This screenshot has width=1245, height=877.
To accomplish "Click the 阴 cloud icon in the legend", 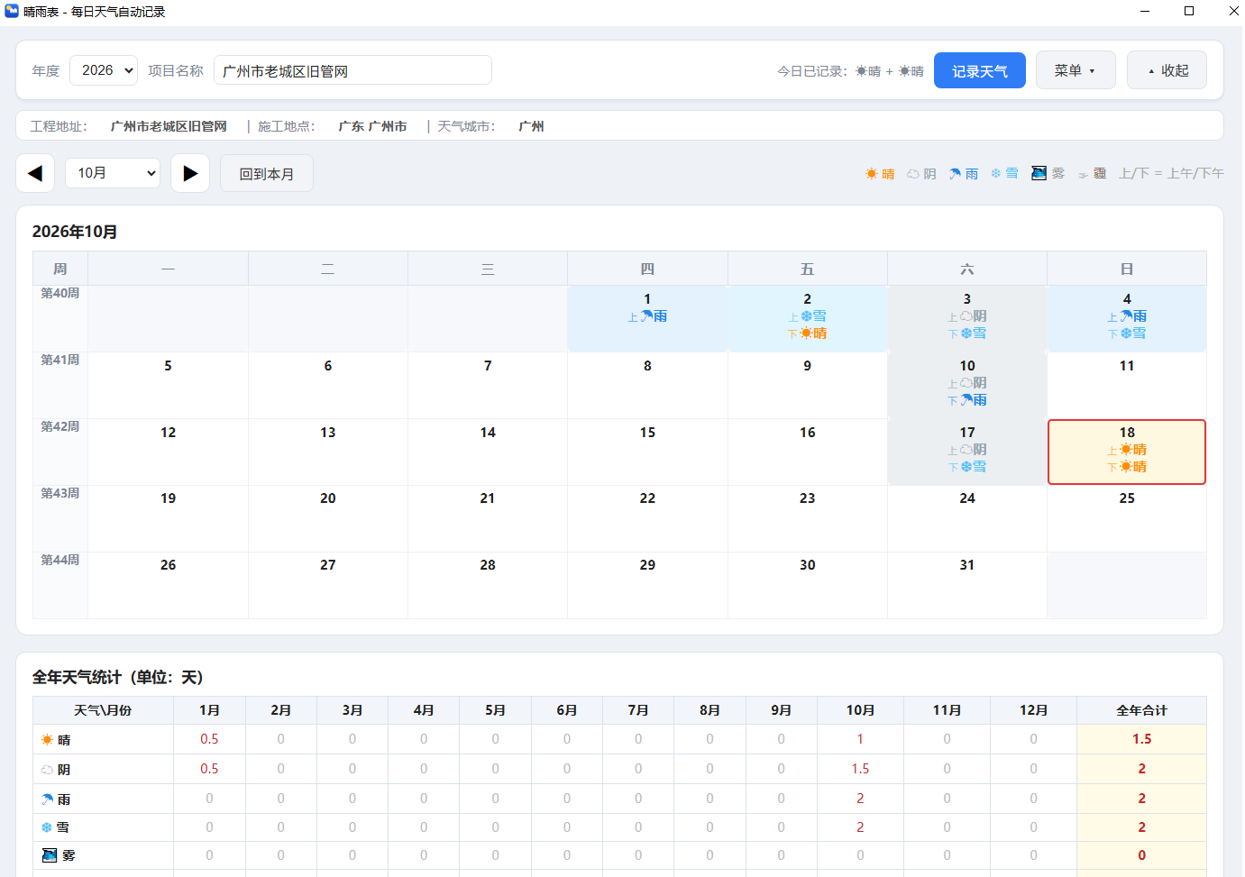I will tap(913, 174).
